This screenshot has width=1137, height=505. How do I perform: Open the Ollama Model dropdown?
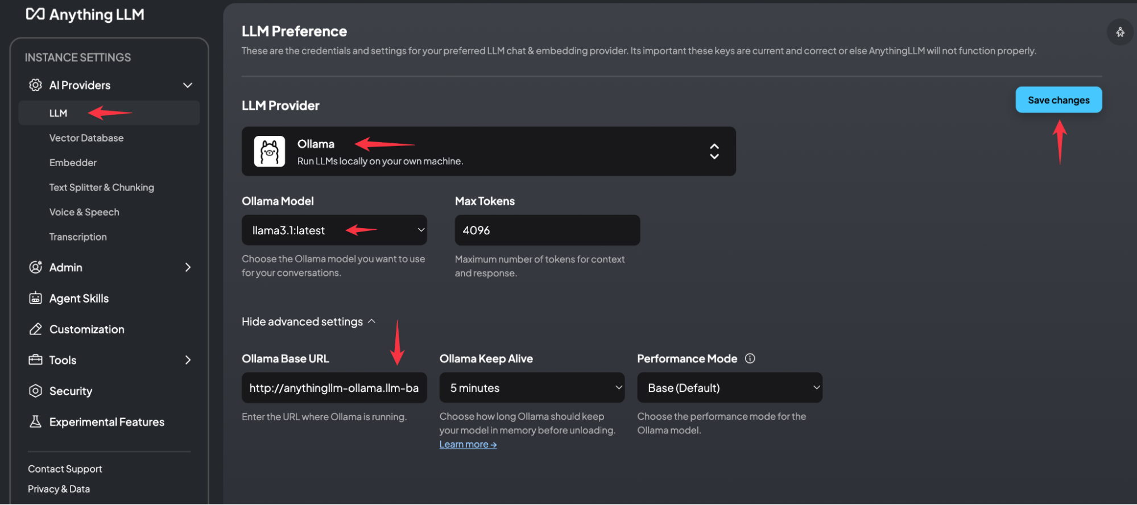pos(334,230)
